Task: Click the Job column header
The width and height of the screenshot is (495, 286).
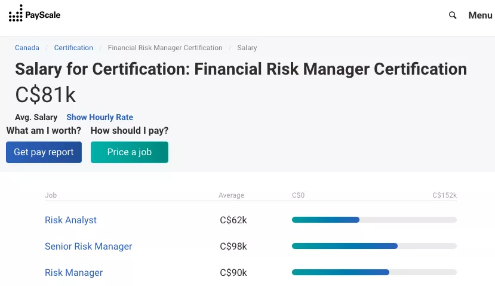Action: tap(51, 195)
